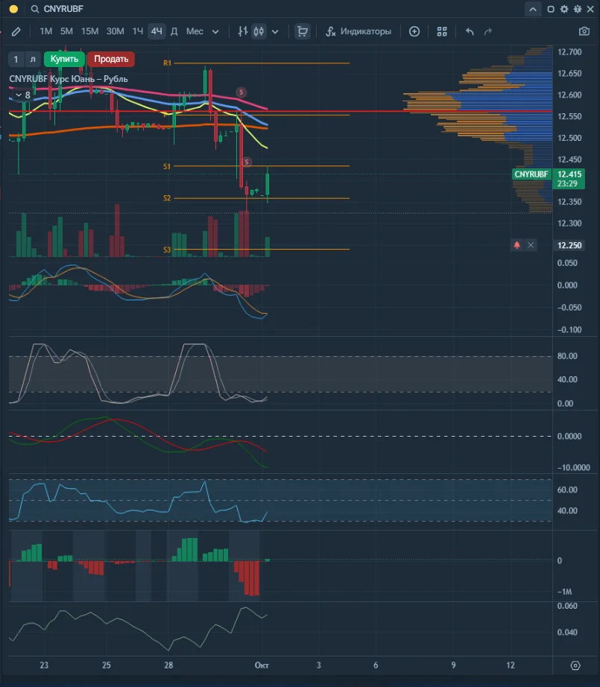The width and height of the screenshot is (600, 687).
Task: Select the 5M timeframe
Action: pos(66,31)
